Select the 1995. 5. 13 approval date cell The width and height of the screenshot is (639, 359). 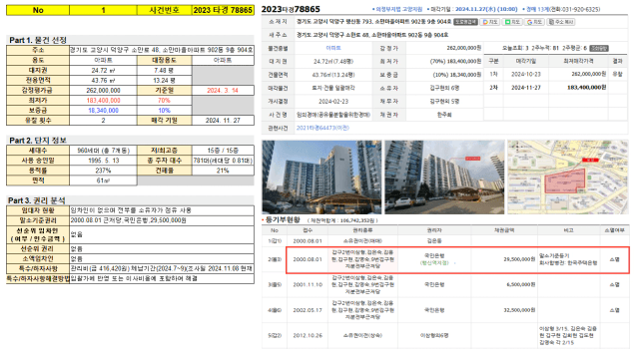pyautogui.click(x=103, y=161)
